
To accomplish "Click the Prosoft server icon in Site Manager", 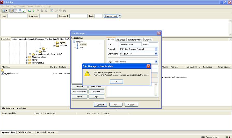I will click(77, 45).
